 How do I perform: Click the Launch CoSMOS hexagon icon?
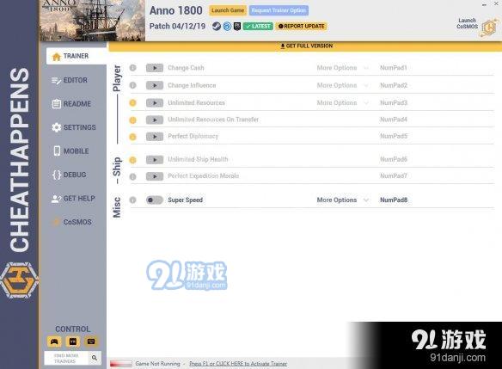[x=489, y=28]
